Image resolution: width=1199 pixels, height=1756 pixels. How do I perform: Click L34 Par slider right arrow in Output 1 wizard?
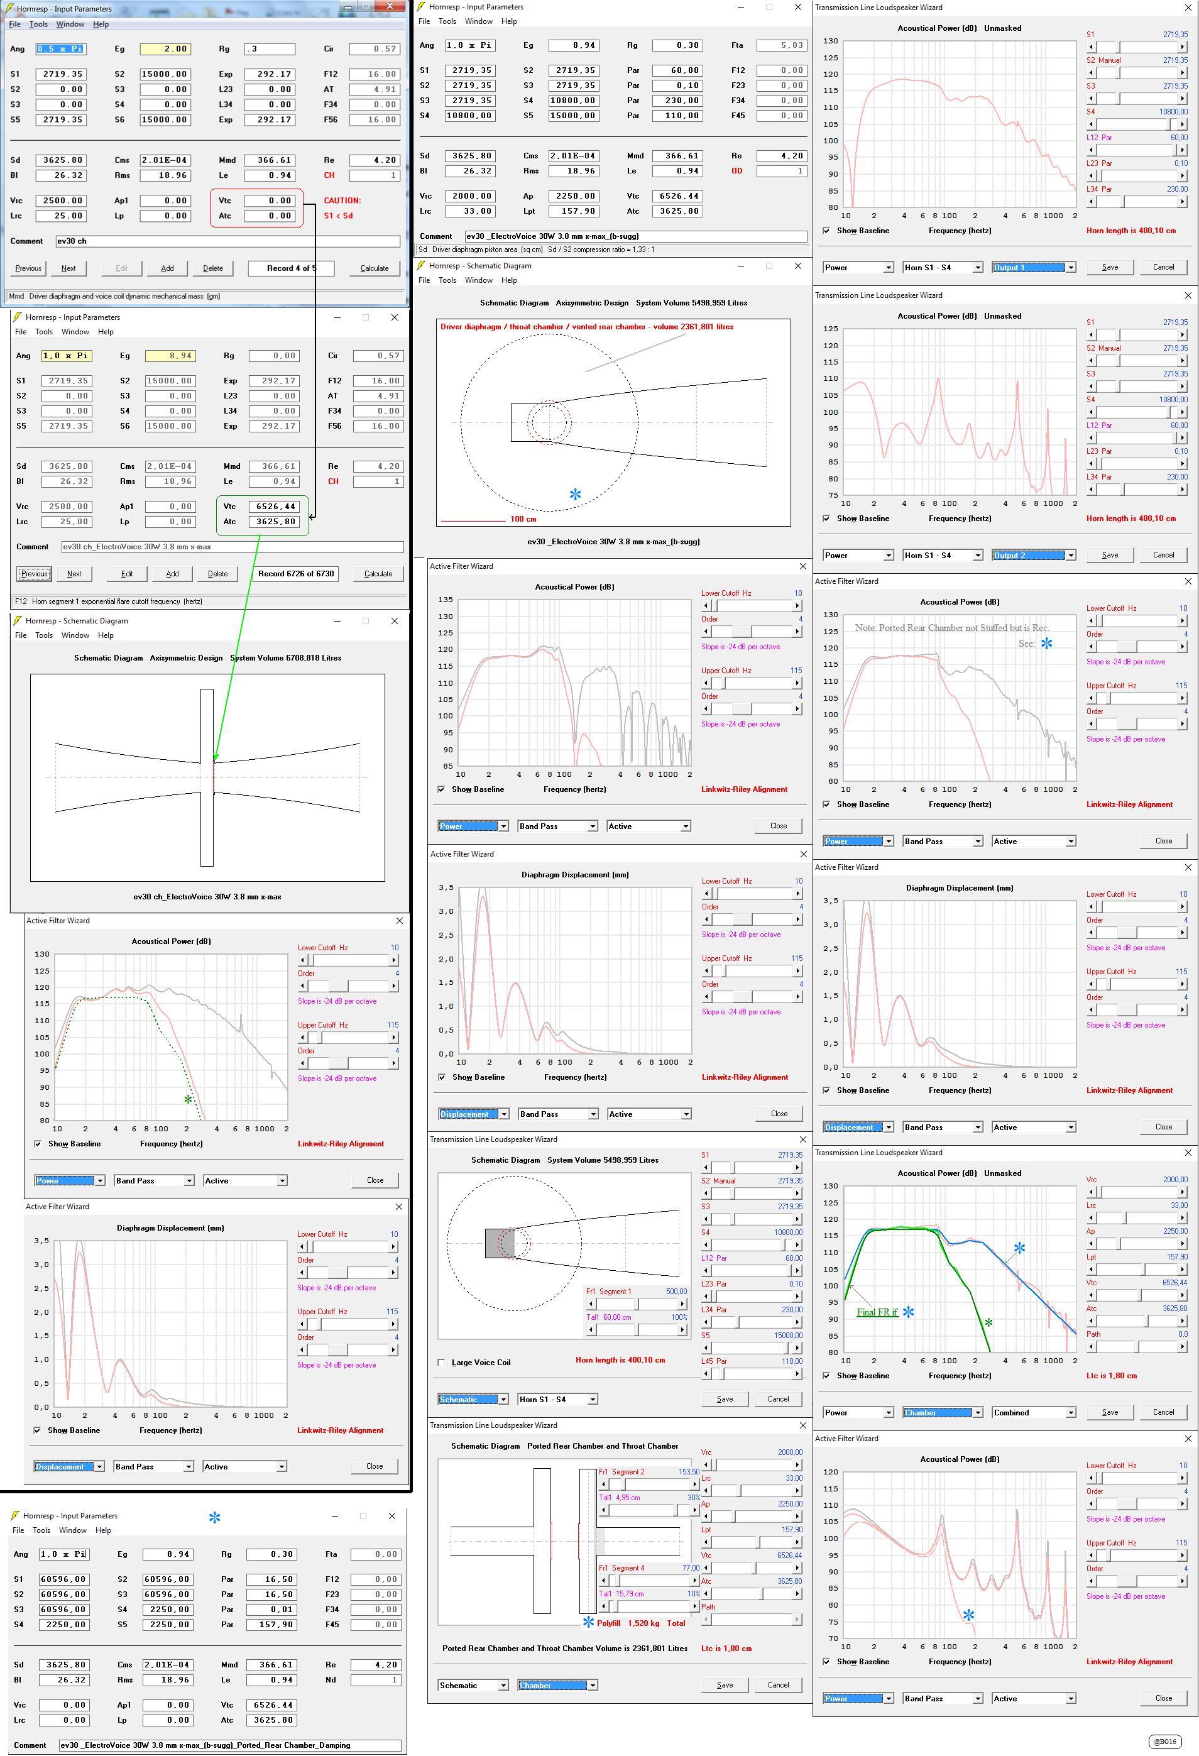(x=1183, y=202)
